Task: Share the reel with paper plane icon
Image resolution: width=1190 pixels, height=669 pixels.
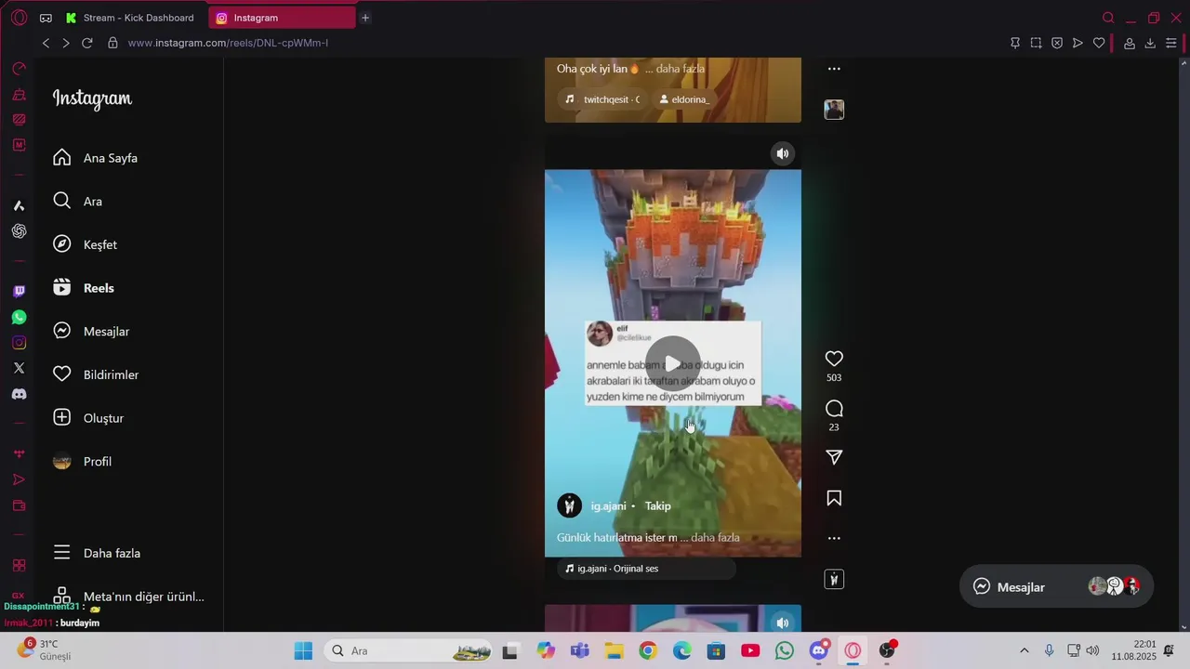Action: click(834, 457)
